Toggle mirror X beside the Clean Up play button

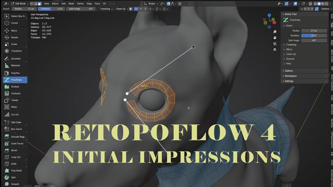click(x=136, y=9)
